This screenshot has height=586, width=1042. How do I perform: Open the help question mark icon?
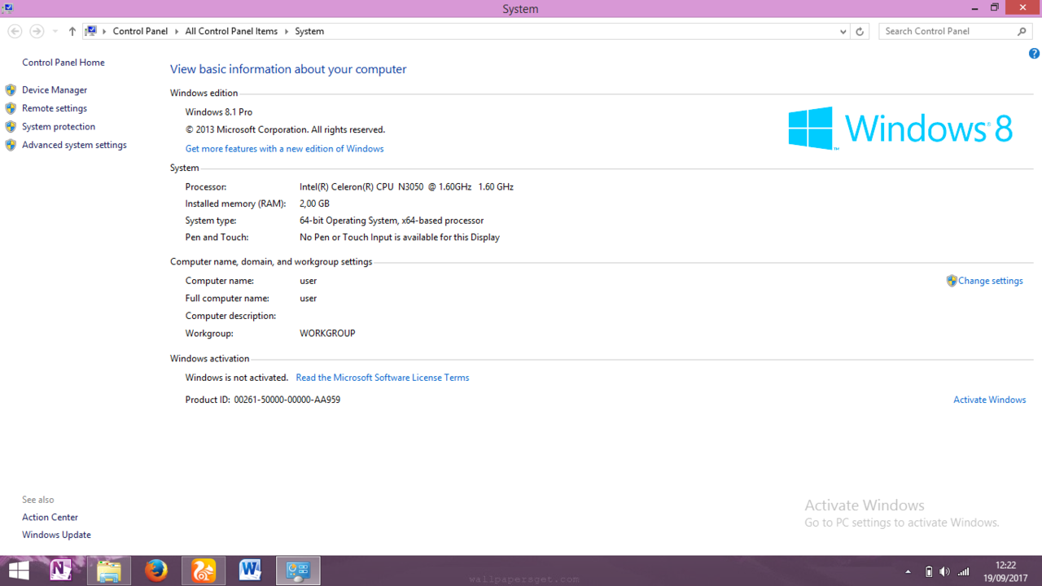1034,54
